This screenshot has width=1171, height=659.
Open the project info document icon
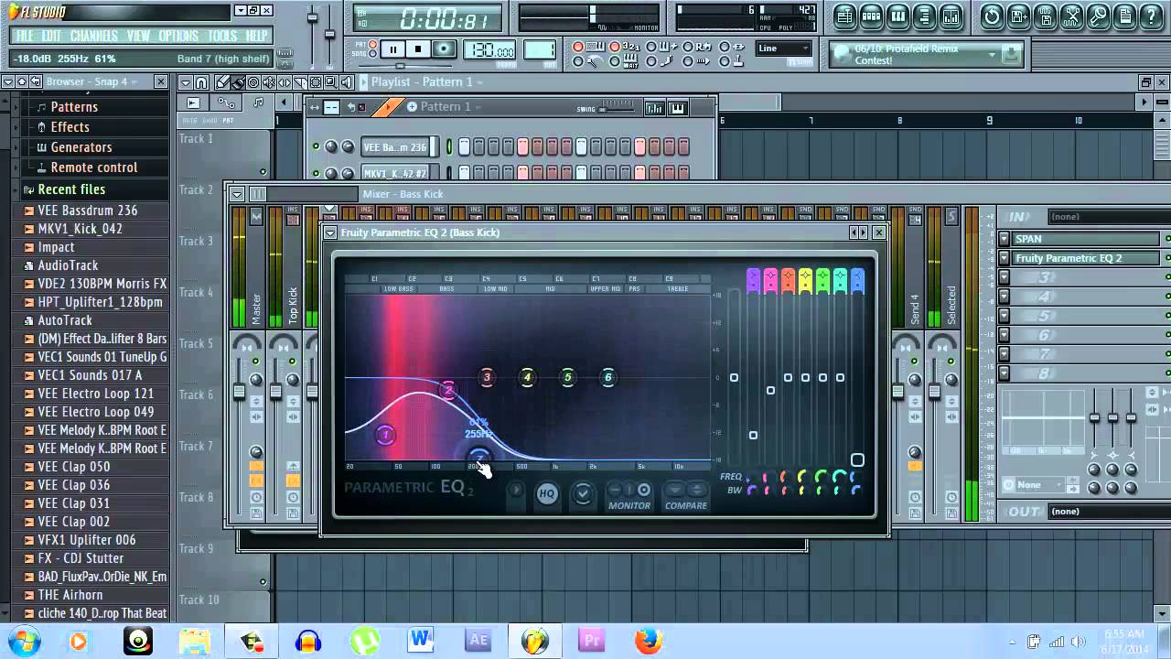(x=1124, y=16)
